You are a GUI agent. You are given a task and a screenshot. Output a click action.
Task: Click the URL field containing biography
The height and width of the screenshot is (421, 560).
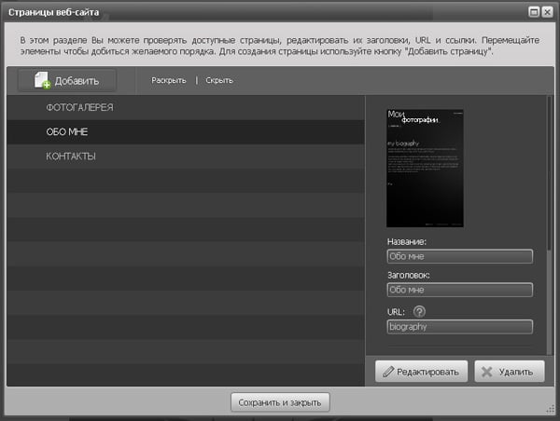(x=458, y=327)
